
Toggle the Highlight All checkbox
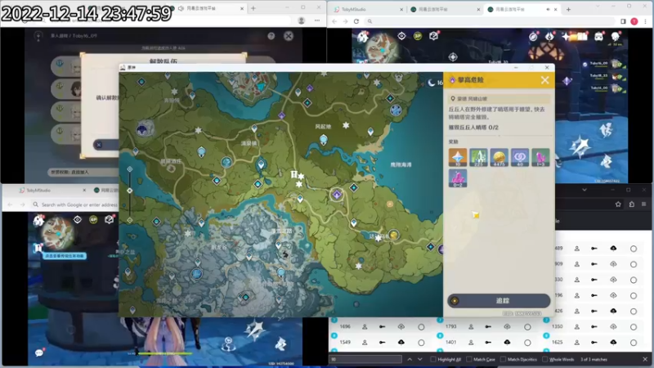[x=433, y=359]
